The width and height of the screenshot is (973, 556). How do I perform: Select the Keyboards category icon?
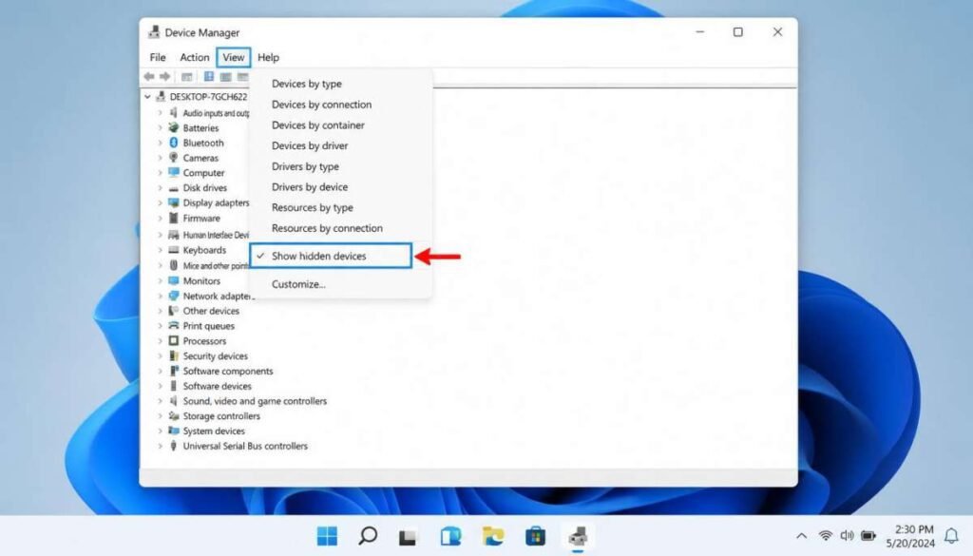click(174, 250)
